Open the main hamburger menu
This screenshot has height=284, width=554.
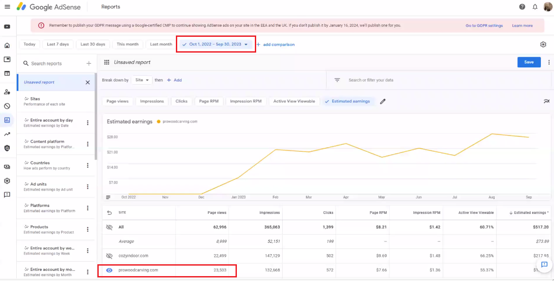7,7
